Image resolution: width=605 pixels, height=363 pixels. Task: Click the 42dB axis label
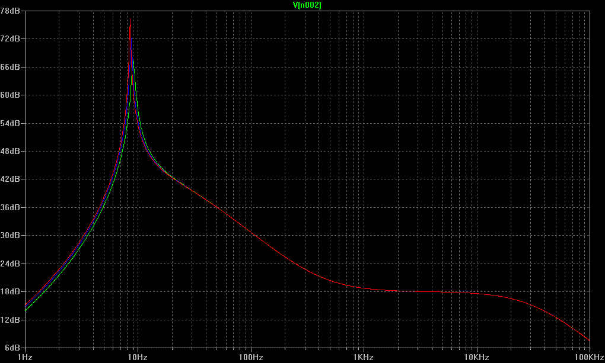(x=10, y=179)
